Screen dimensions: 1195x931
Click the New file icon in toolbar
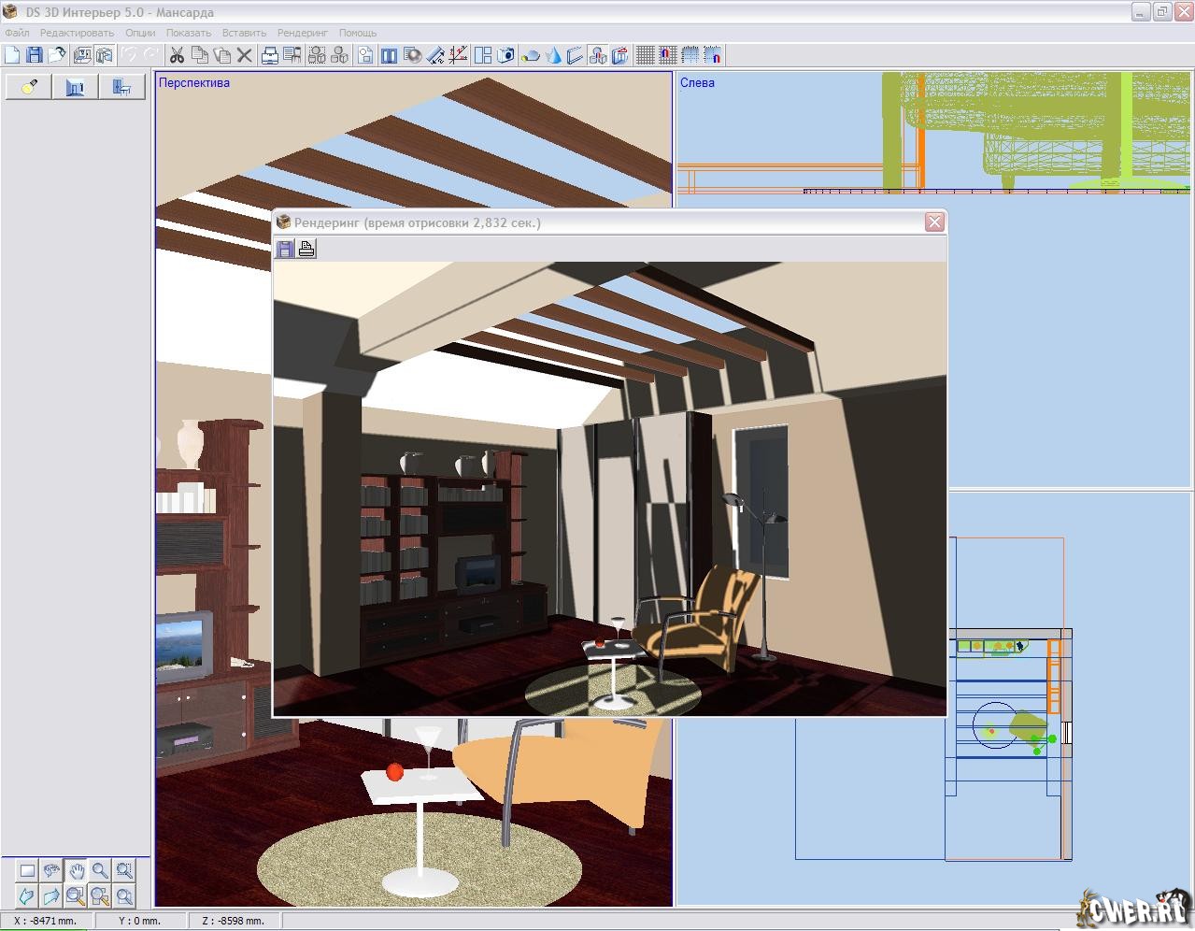[12, 55]
